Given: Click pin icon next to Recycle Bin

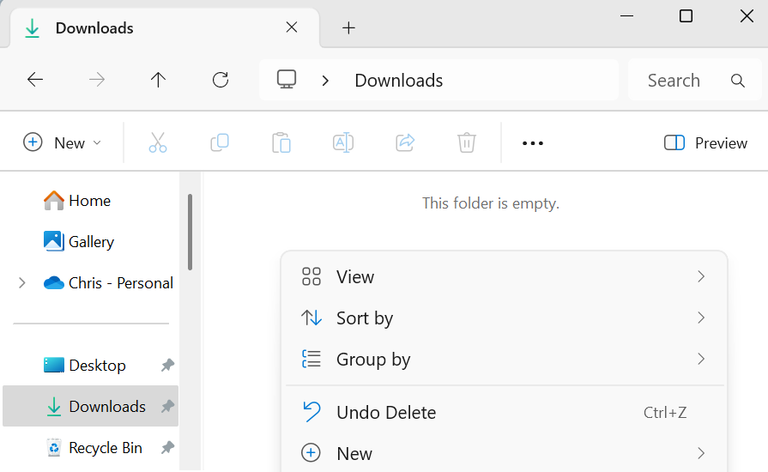Looking at the screenshot, I should tap(168, 448).
